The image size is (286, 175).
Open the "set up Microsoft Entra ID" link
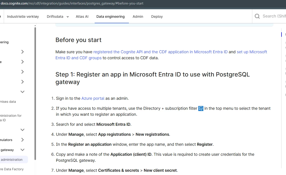point(252,52)
